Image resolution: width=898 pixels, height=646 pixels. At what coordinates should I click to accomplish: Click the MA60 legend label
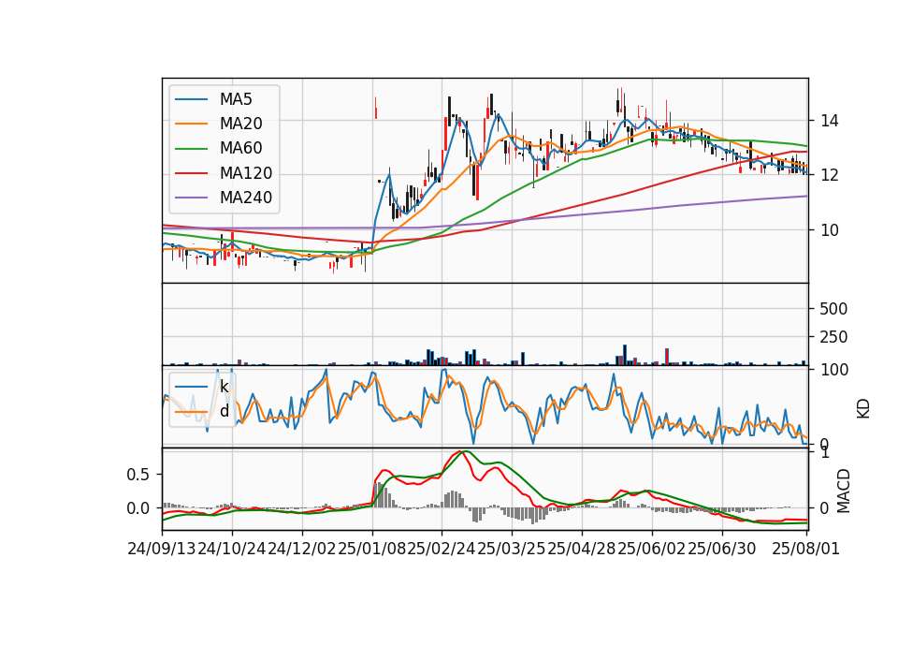click(240, 149)
